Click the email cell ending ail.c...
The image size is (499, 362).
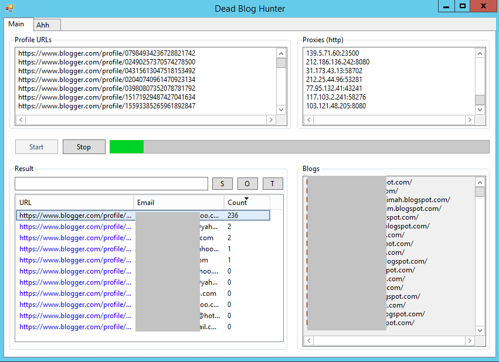point(179,327)
